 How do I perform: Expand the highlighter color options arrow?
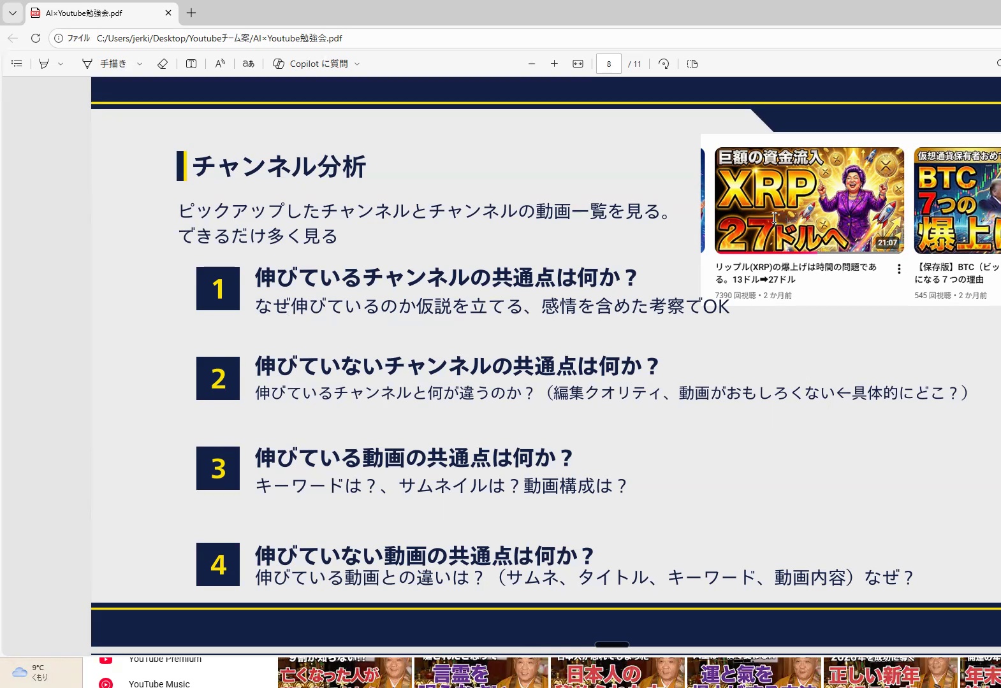(x=61, y=64)
